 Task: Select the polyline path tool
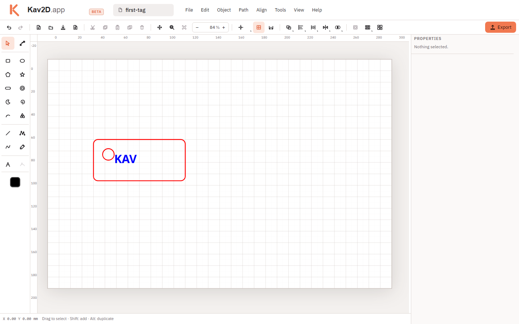pyautogui.click(x=22, y=133)
